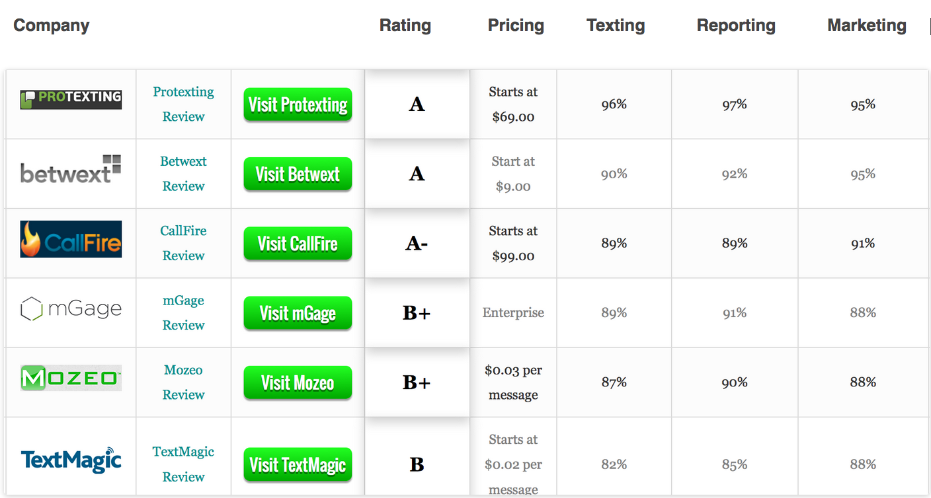Screen dimensions: 931x498
Task: Click the Rating column header
Action: [405, 26]
